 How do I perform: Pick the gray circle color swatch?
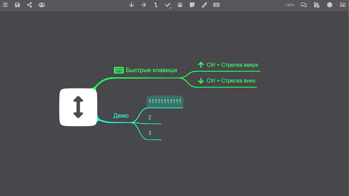pyautogui.click(x=330, y=5)
